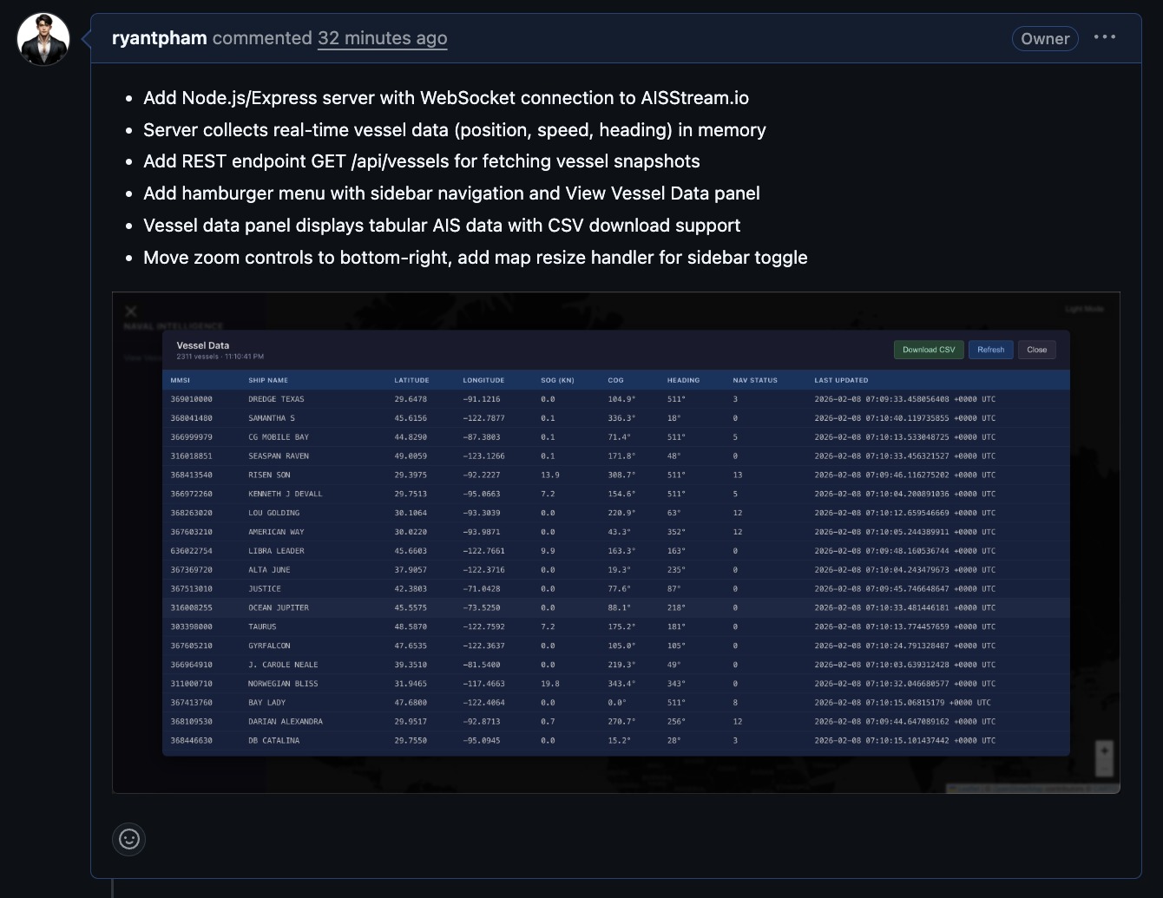1163x898 pixels.
Task: Click the HEADING column header
Action: pos(683,380)
